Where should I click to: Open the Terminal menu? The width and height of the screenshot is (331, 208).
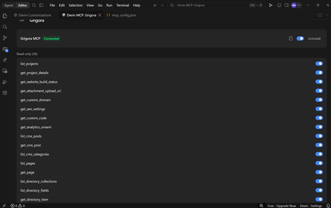[x=123, y=5]
